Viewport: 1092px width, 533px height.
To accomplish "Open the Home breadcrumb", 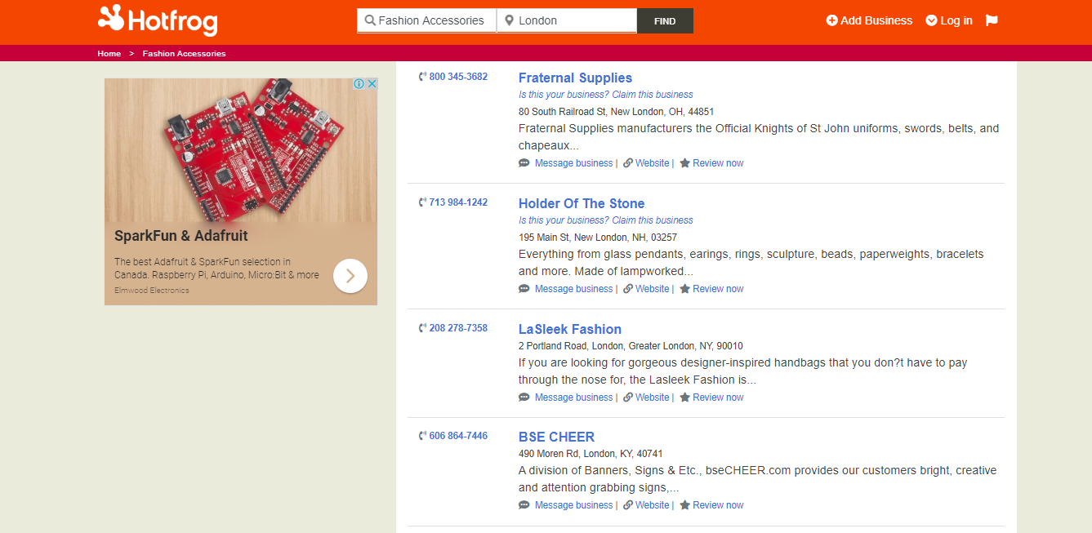I will point(109,54).
